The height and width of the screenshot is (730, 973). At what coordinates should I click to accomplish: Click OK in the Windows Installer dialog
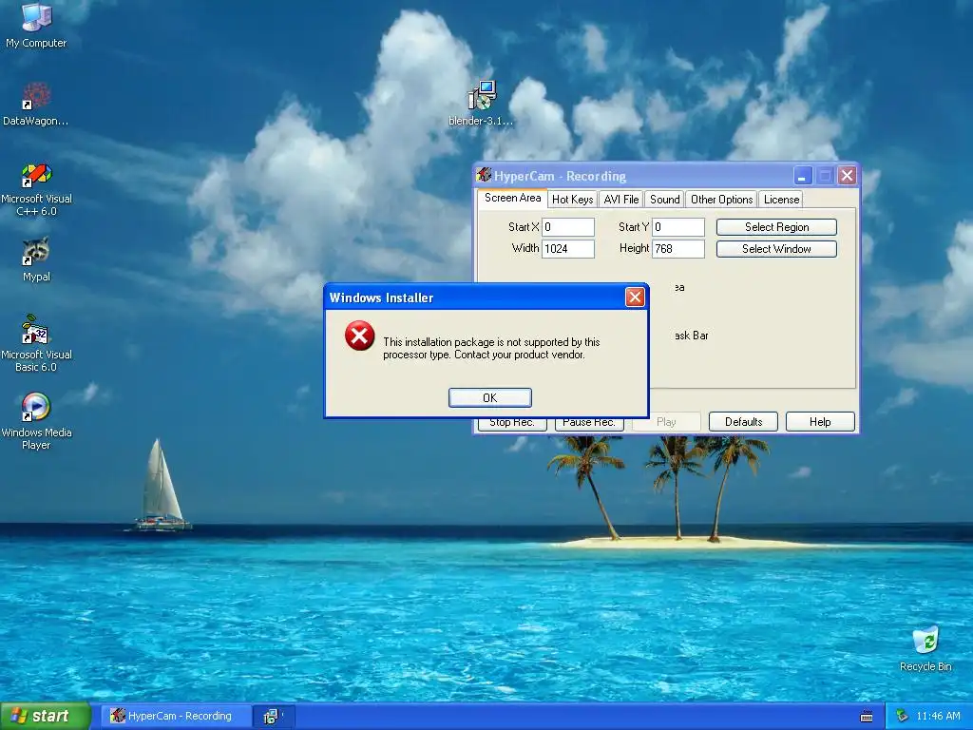tap(489, 398)
